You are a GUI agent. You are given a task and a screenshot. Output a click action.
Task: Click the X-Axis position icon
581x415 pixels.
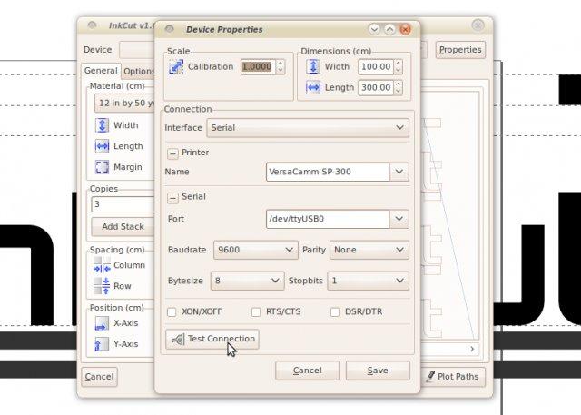(x=102, y=323)
